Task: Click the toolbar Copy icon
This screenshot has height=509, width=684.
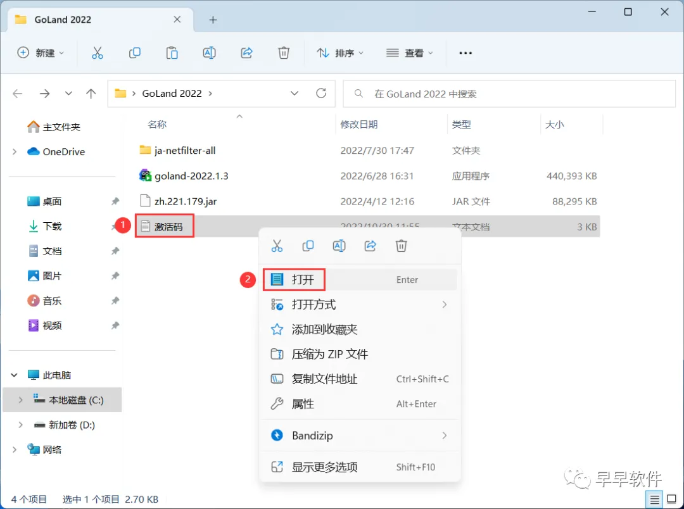Action: click(x=135, y=53)
